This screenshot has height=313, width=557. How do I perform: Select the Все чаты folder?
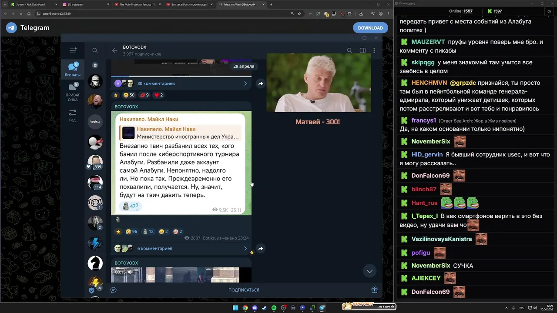tap(73, 70)
